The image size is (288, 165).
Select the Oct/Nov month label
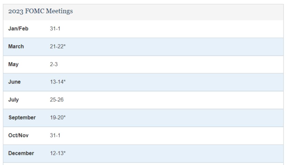pos(18,135)
